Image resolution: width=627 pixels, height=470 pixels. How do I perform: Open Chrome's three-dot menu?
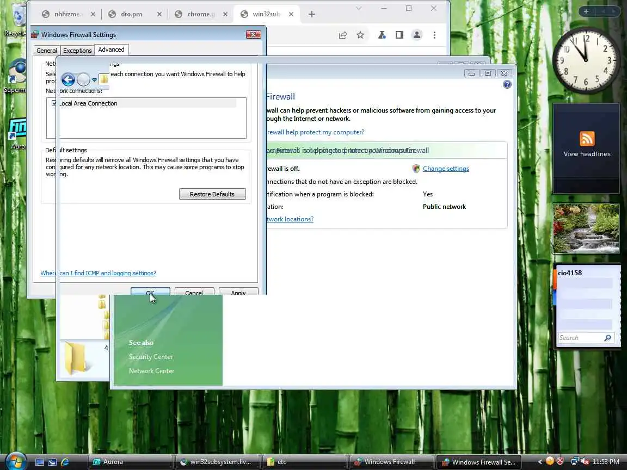click(434, 35)
